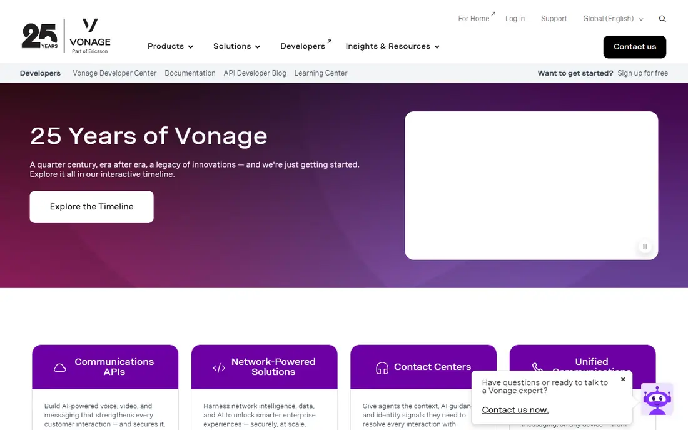The image size is (688, 430).
Task: Click the Contact us now link in chat popup
Action: 515,410
